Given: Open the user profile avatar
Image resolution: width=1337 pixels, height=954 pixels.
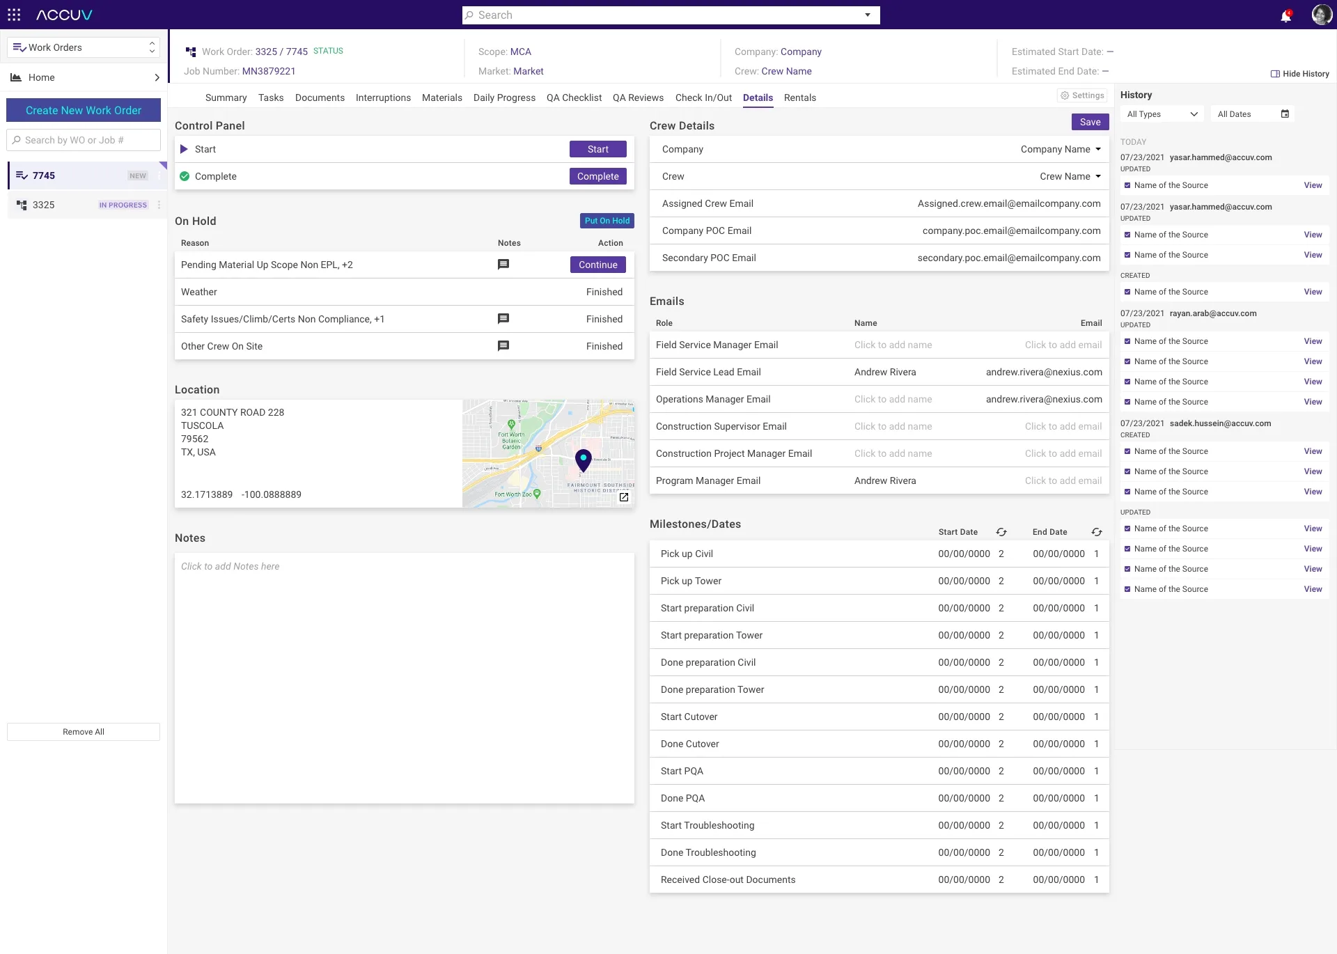Looking at the screenshot, I should [1321, 15].
